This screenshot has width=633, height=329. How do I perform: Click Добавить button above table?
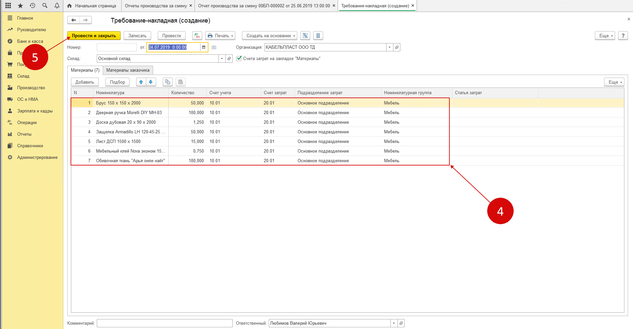85,82
